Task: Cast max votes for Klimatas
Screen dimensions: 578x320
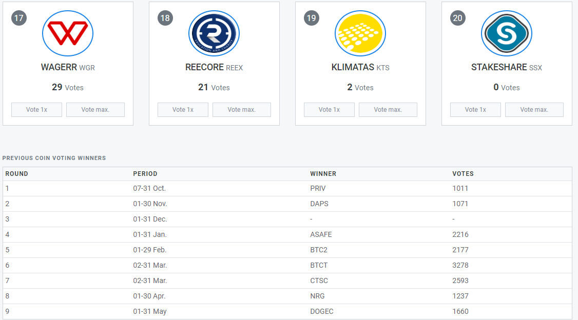Action: (388, 110)
